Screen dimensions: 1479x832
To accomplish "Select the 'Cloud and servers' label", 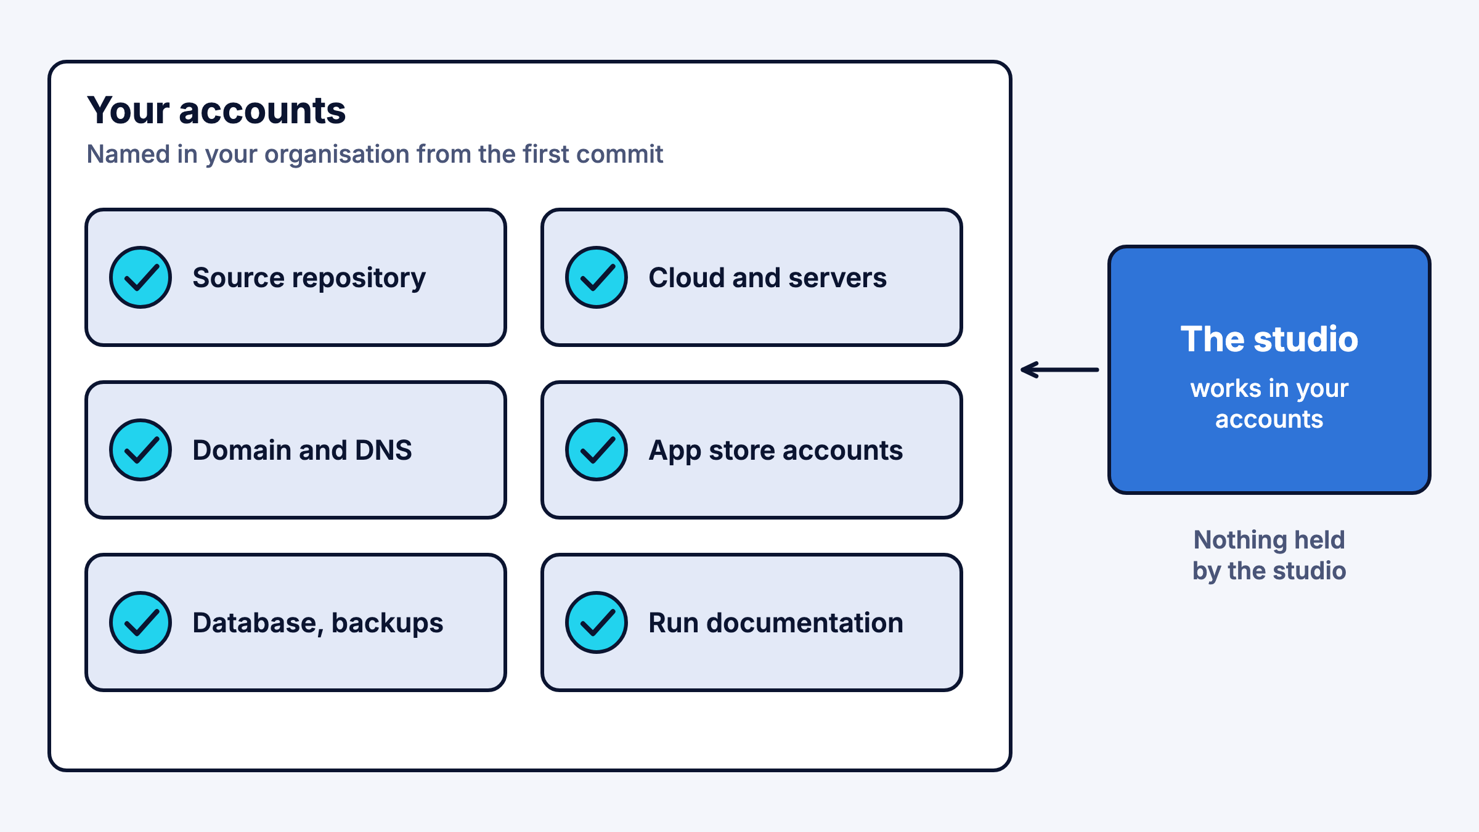I will click(767, 278).
